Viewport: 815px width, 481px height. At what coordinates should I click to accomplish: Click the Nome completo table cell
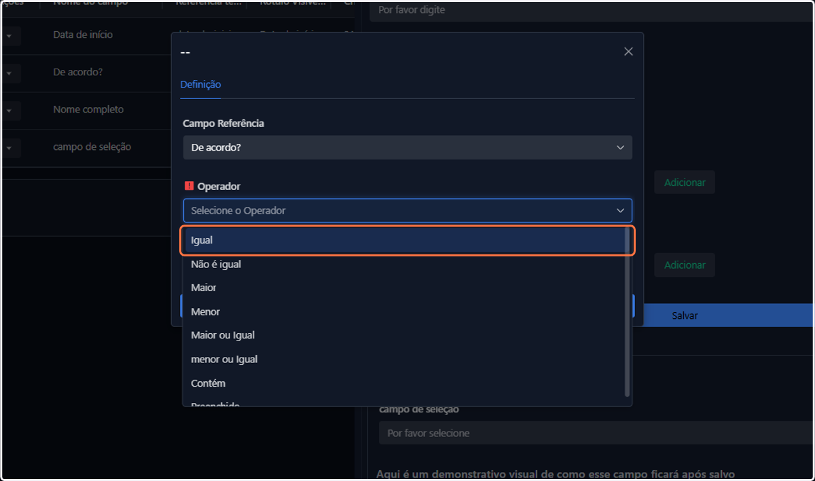pyautogui.click(x=88, y=109)
